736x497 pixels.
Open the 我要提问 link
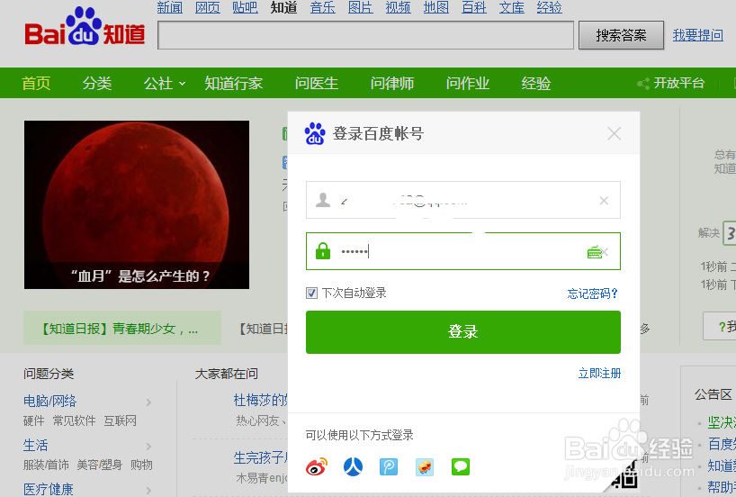coord(698,35)
